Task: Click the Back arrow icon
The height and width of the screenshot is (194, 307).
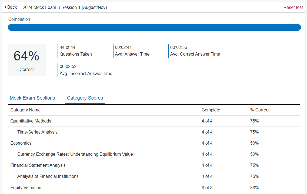Action: click(x=5, y=7)
